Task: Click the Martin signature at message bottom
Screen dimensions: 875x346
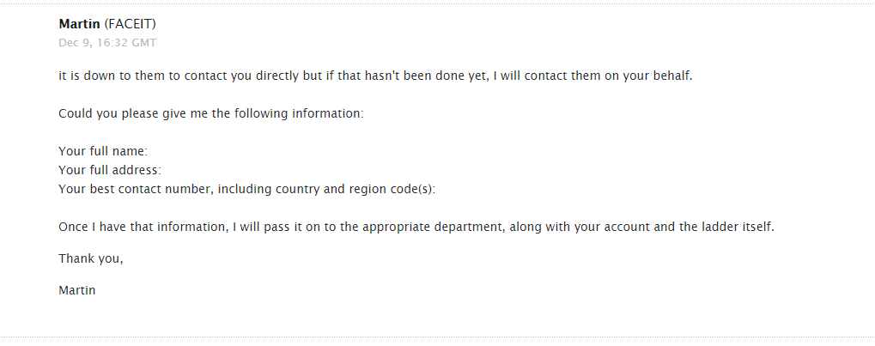Action: [x=76, y=290]
